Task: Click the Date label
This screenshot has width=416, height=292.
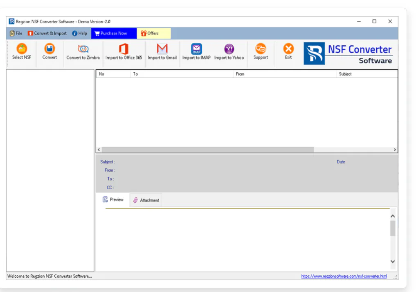Action: point(341,161)
